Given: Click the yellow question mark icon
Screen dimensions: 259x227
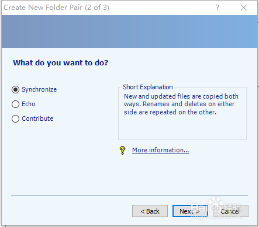Looking at the screenshot, I should 122,151.
